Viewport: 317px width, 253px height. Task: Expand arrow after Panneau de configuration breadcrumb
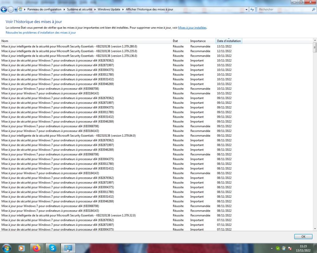(64, 9)
